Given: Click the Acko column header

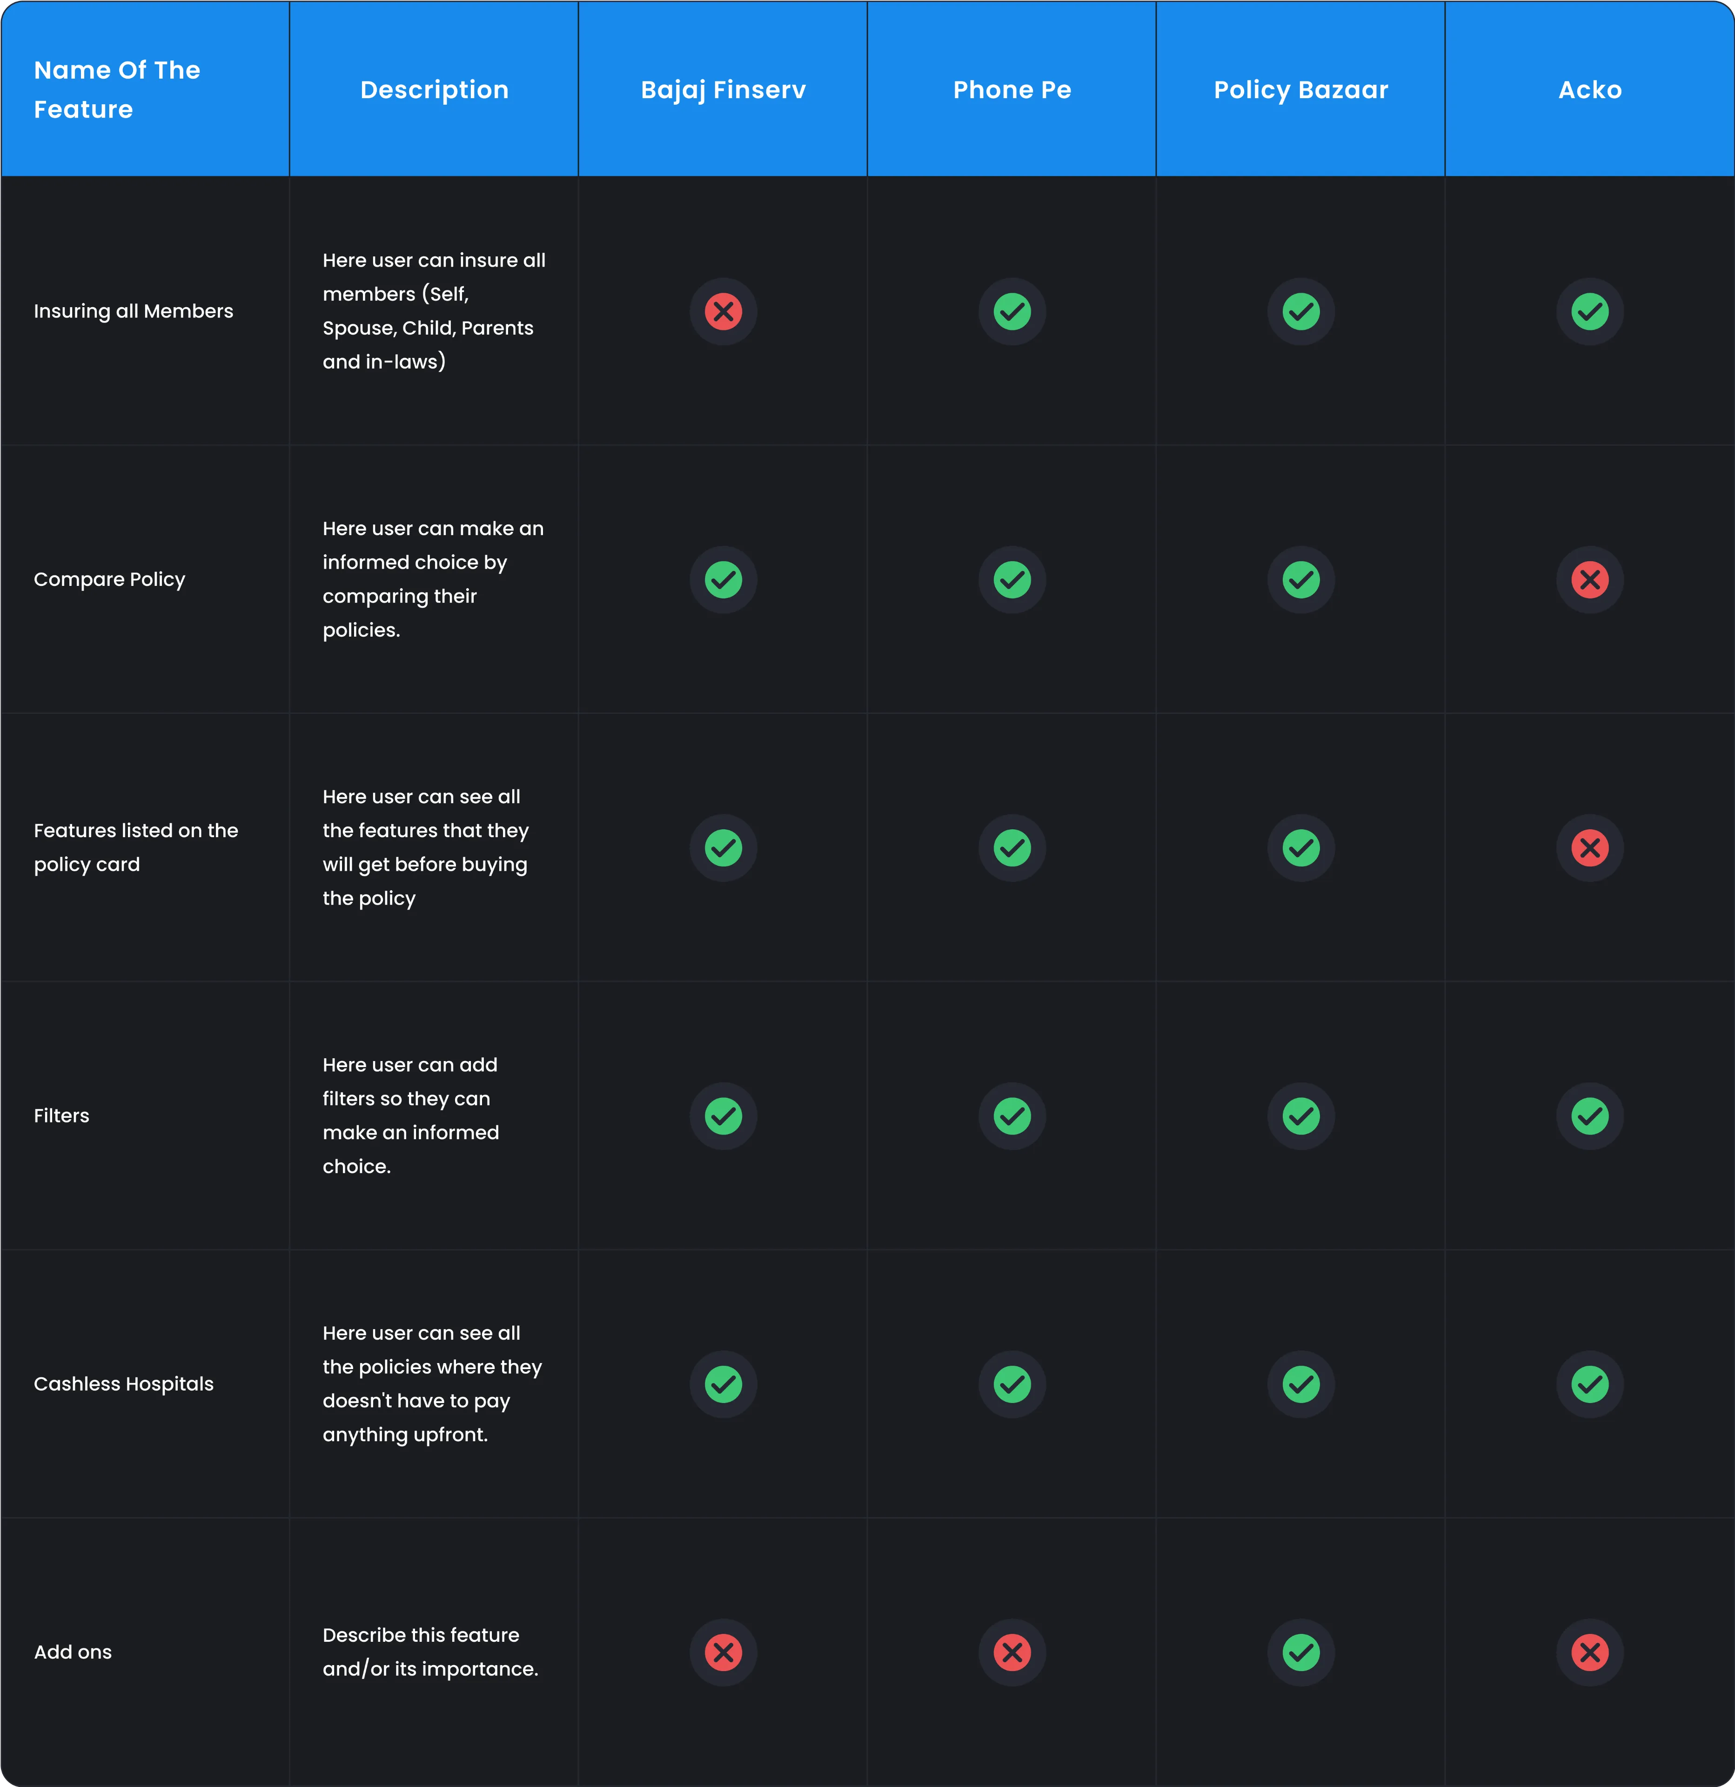Looking at the screenshot, I should point(1589,89).
